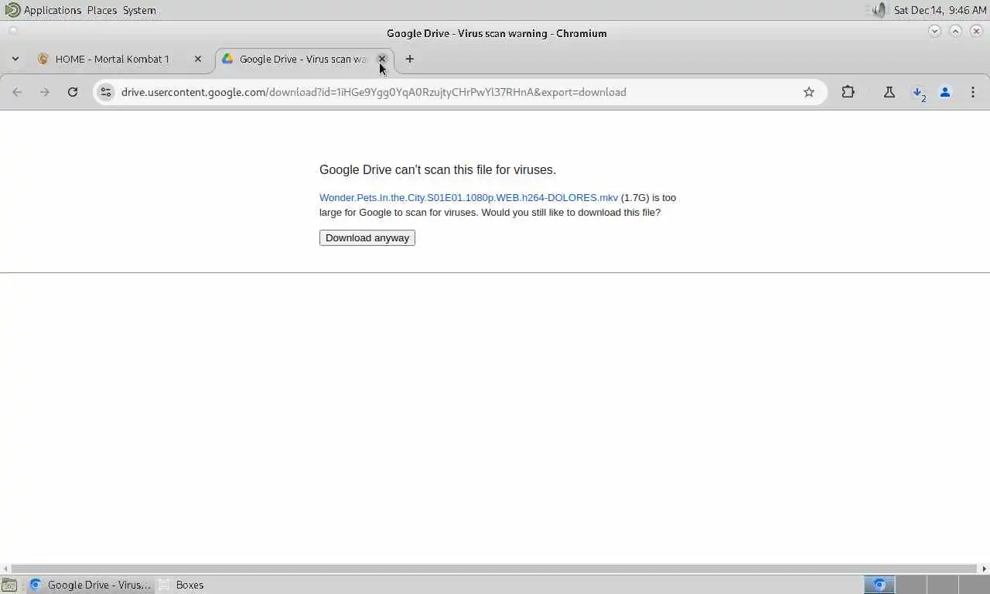The image size is (990, 594).
Task: Open the System menu
Action: (x=139, y=10)
